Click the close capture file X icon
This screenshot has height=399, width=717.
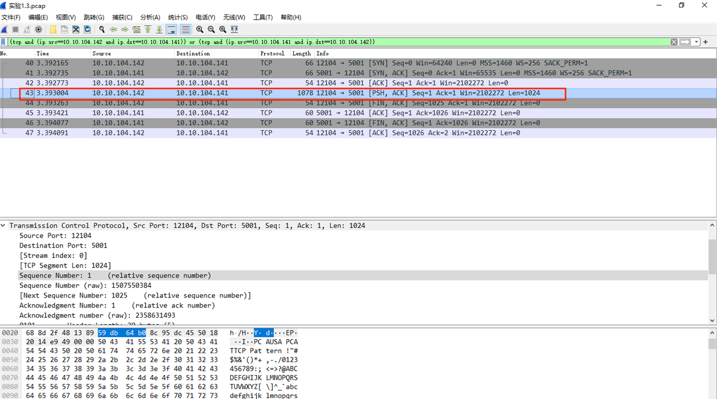click(x=76, y=29)
